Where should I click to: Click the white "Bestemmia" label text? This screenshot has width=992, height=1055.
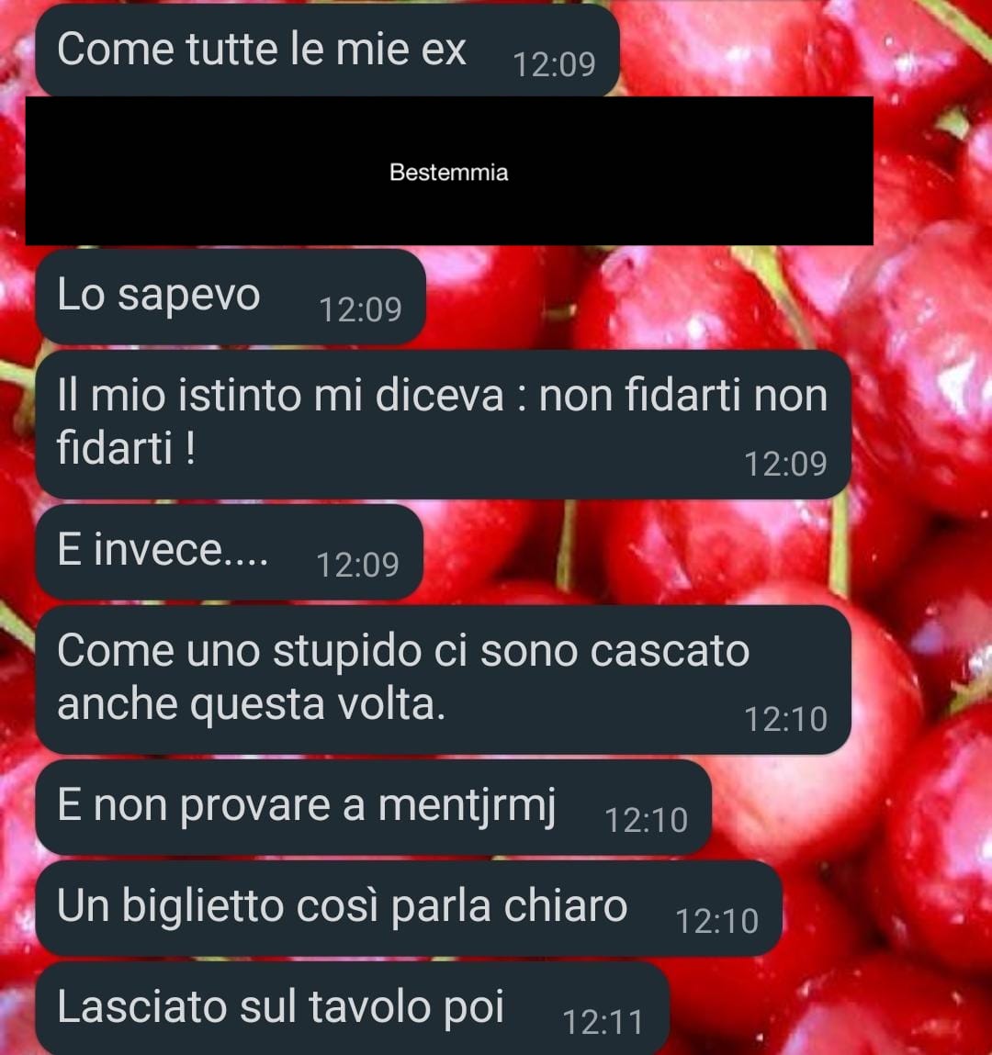click(449, 173)
